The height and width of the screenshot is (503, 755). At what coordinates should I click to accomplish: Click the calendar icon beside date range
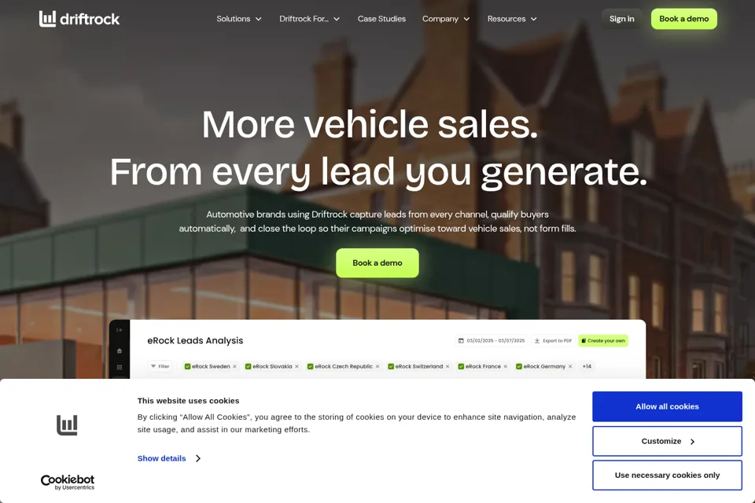point(461,340)
